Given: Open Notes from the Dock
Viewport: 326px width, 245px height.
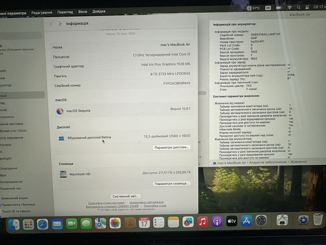Looking at the screenshot, I should [173, 222].
